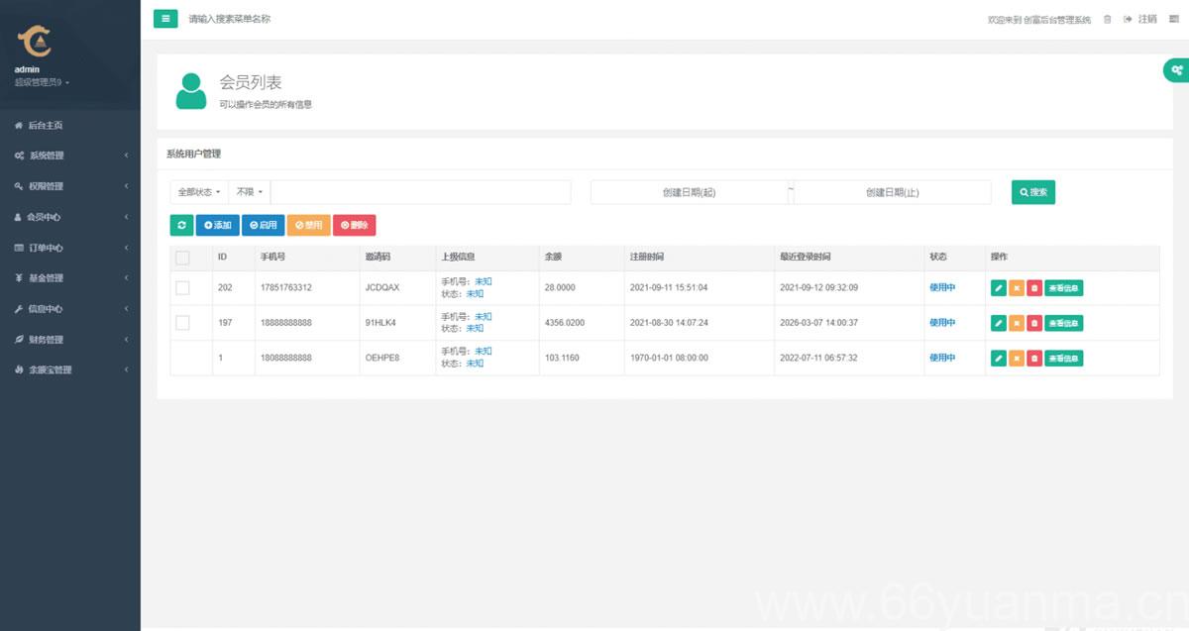Click the red delete icon for ID 202
The image size is (1189, 631).
[x=1033, y=288]
